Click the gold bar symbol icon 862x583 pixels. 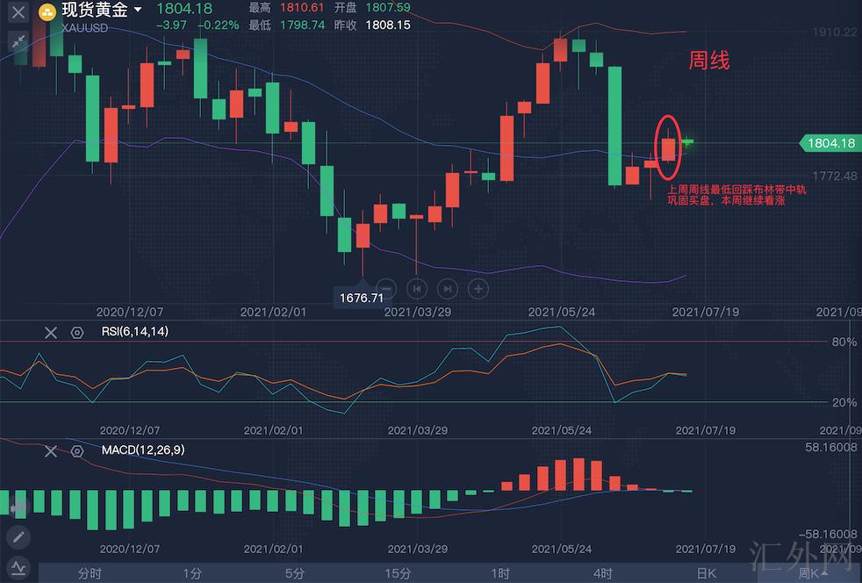(47, 11)
